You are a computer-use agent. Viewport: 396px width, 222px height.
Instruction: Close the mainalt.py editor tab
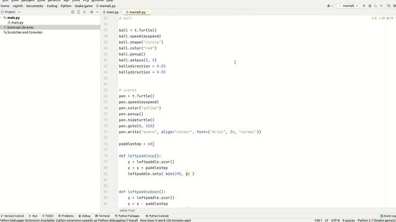(x=148, y=12)
